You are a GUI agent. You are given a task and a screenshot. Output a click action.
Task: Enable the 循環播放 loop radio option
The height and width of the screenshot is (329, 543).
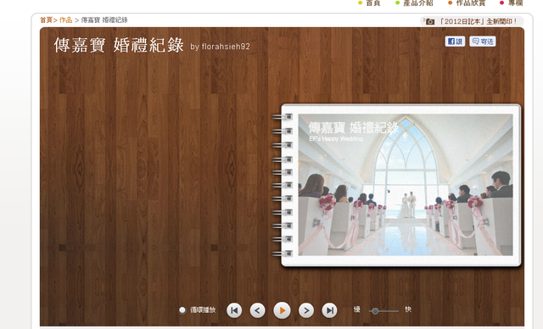[182, 310]
